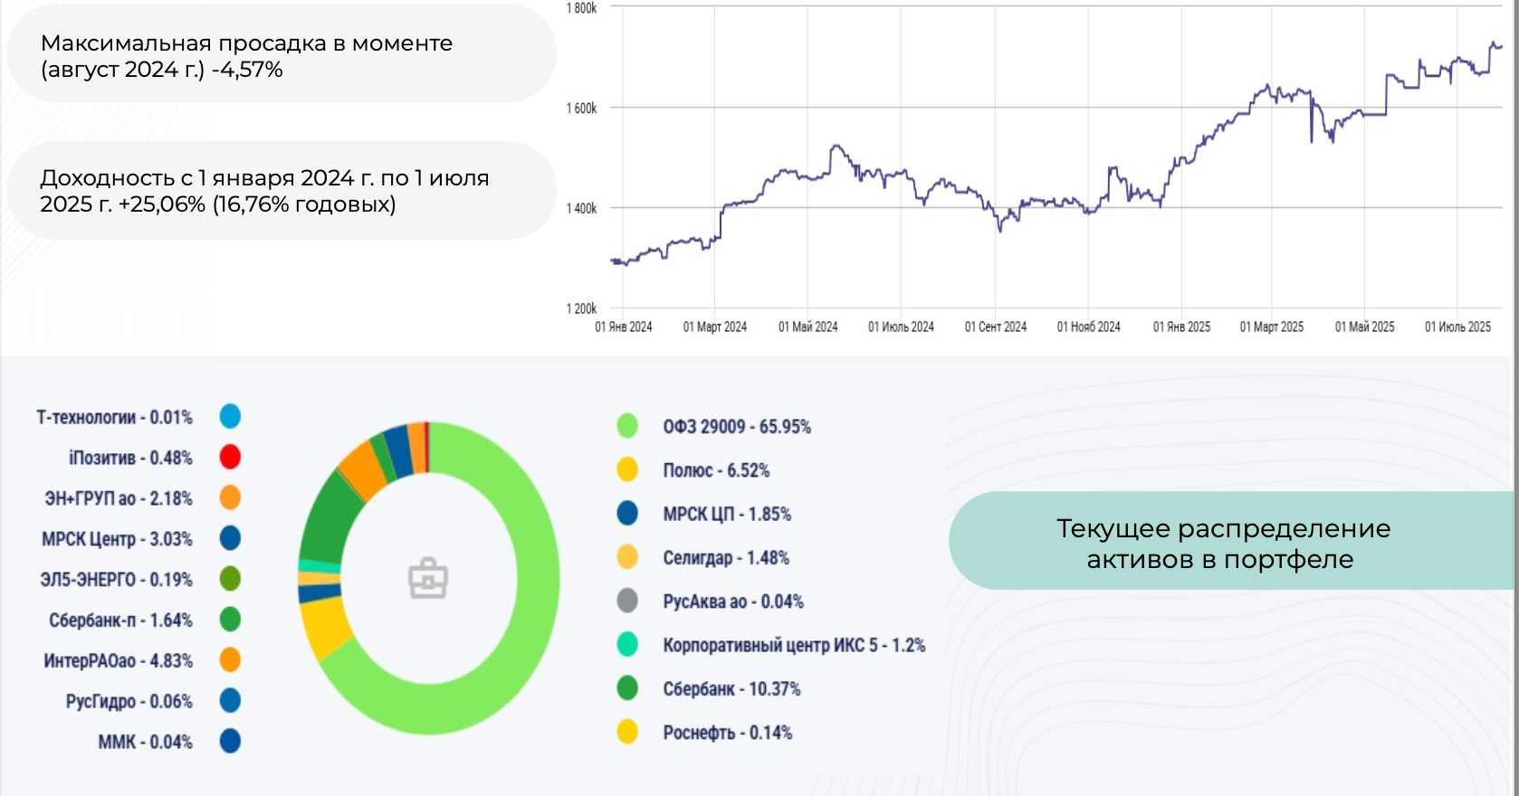Toggle the Сбербанк-п - 1.64% legend label
The image size is (1519, 796).
click(120, 621)
